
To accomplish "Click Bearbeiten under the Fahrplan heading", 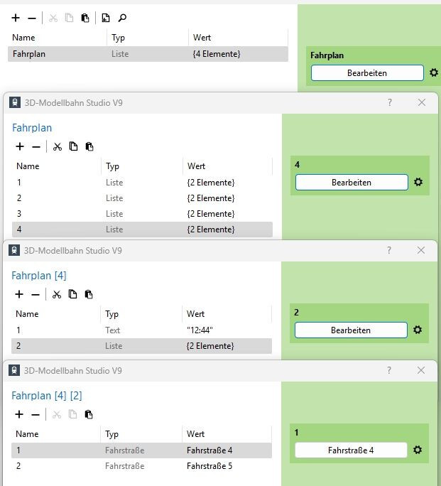I will [367, 73].
